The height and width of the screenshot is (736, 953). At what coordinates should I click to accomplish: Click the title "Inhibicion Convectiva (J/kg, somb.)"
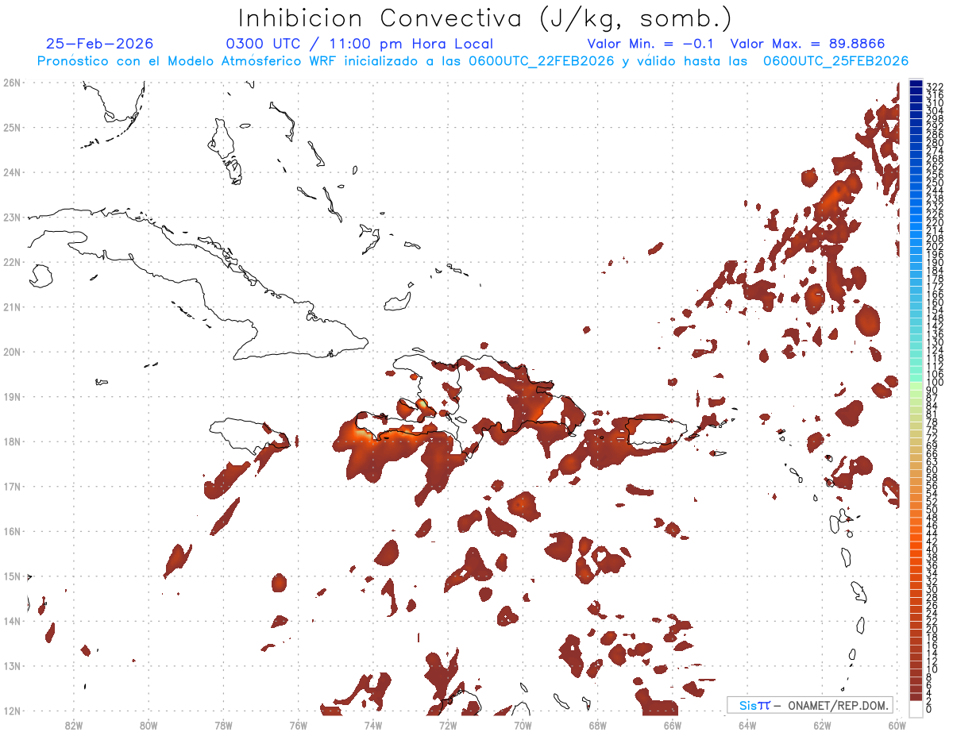coord(485,19)
